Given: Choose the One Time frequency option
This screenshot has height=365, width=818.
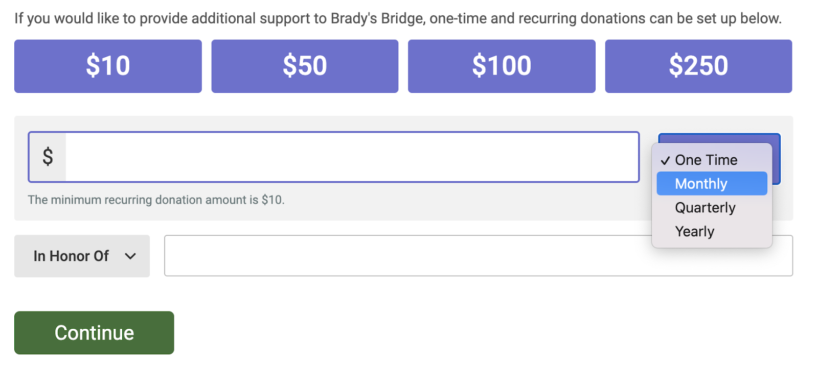Looking at the screenshot, I should [706, 160].
